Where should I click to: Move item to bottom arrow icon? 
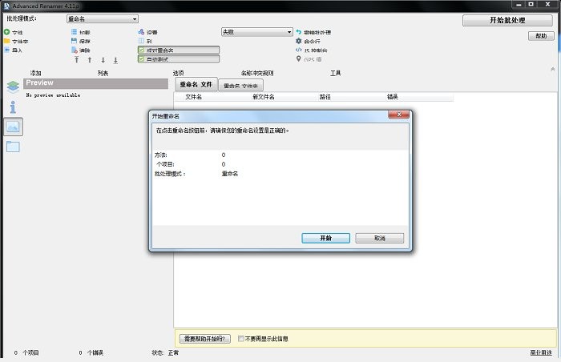coord(115,60)
